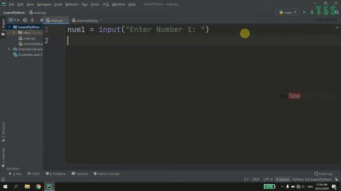Collapse all nodes in the Project panel
The height and width of the screenshot is (191, 341).
pos(33,20)
